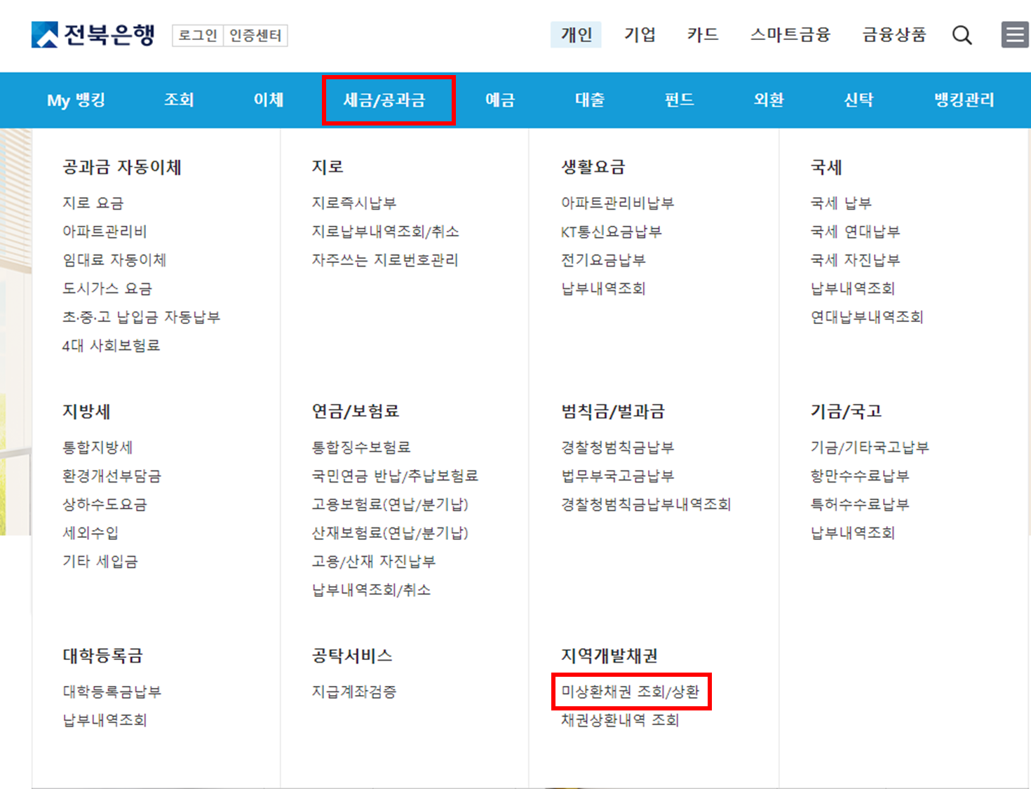Switch to the 기업 section
The height and width of the screenshot is (789, 1031).
click(x=639, y=35)
